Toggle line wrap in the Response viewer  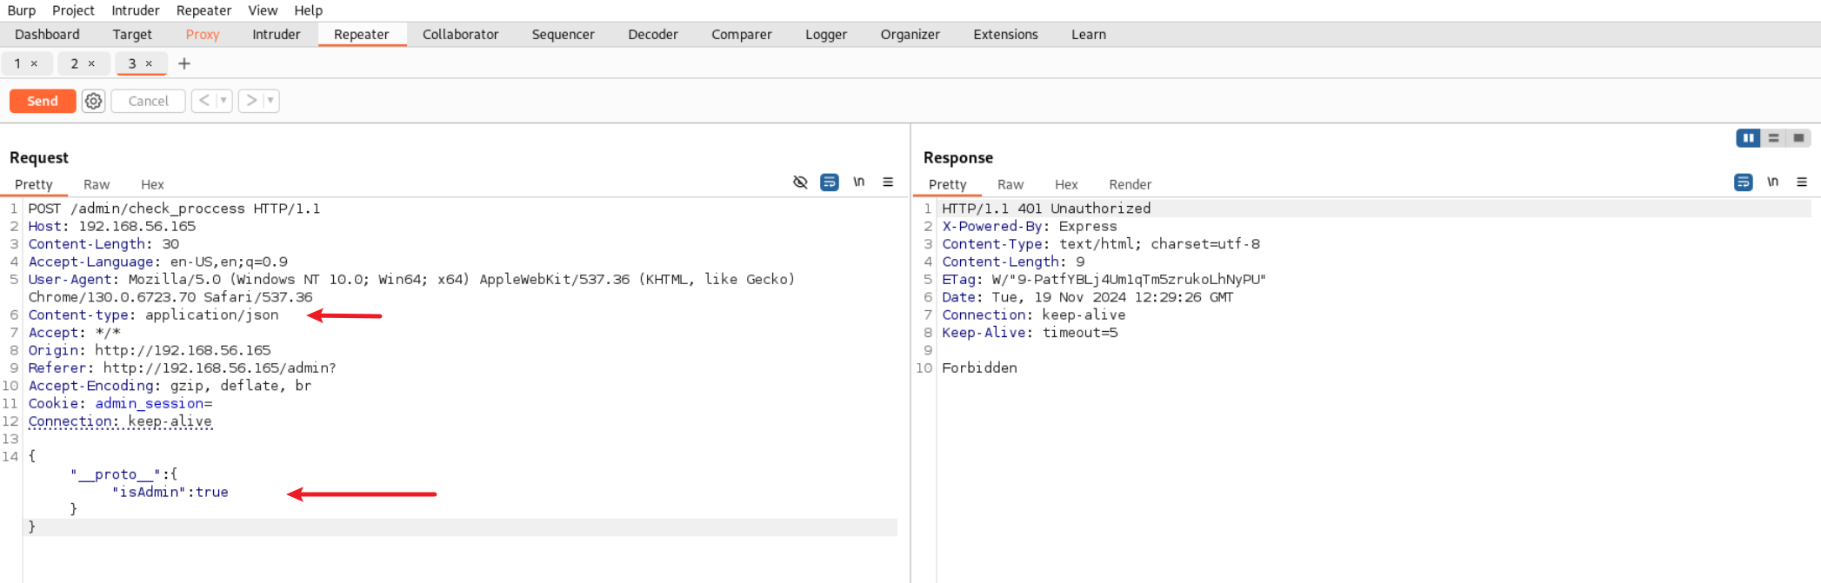(x=1743, y=182)
